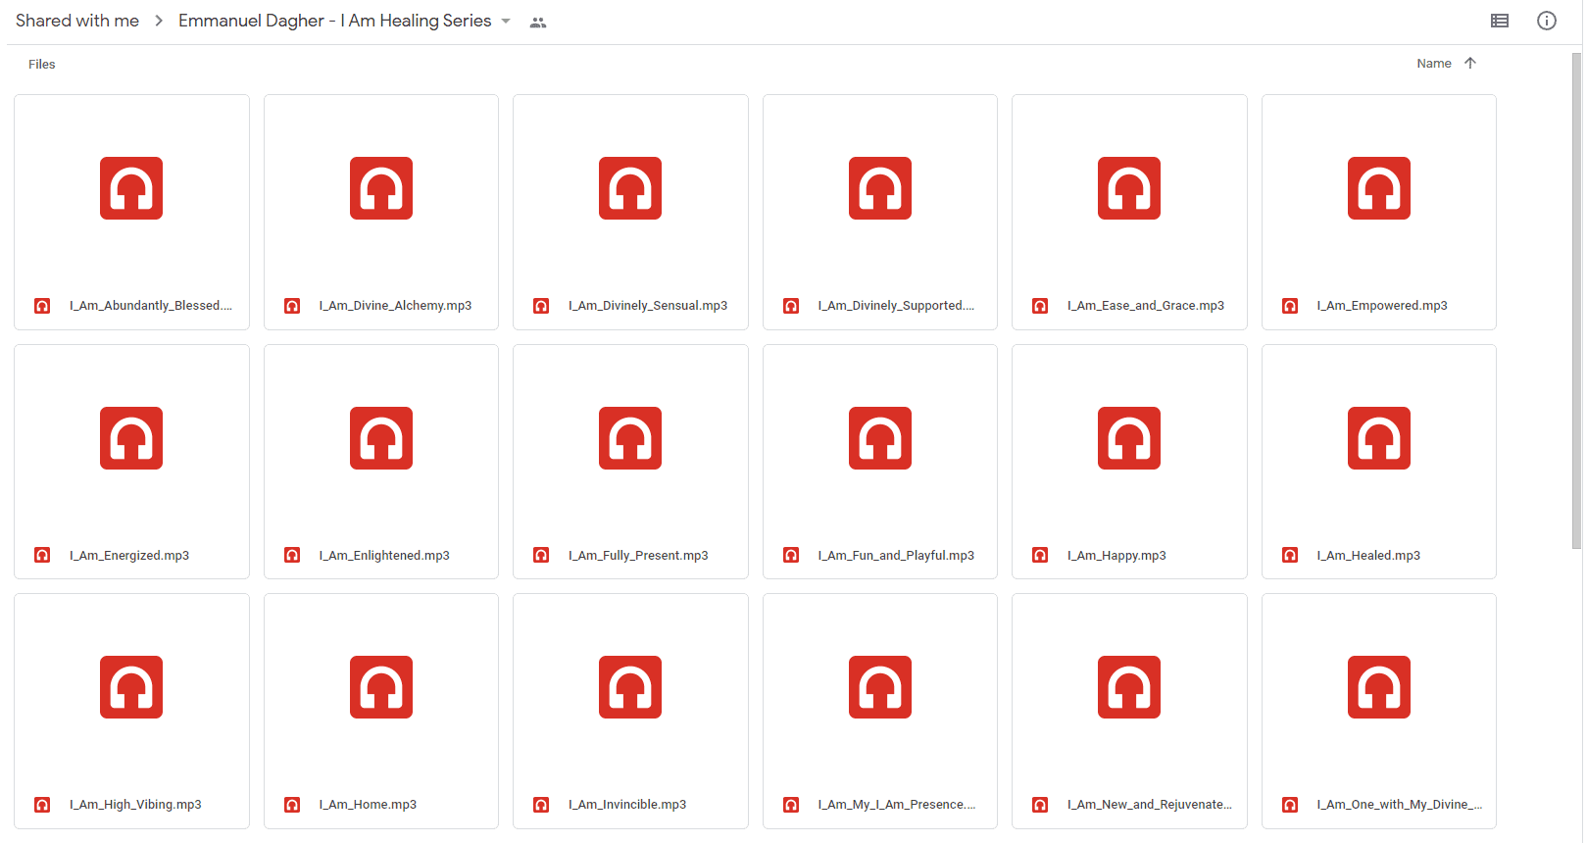The image size is (1587, 843).
Task: Select file name I_Am_Ease_and_Grace.mp3
Action: (x=1146, y=306)
